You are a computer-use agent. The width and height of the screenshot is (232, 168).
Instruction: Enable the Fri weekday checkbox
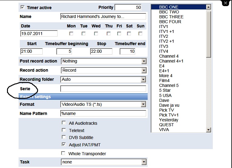119,34
